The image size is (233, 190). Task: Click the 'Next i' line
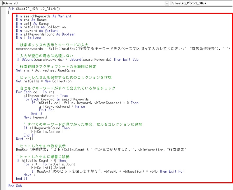(29, 175)
